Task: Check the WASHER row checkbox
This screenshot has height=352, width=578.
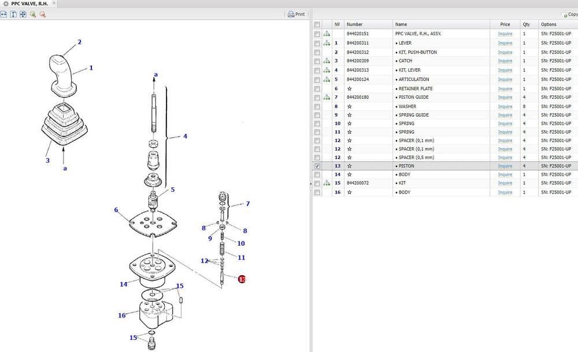Action: [x=317, y=106]
